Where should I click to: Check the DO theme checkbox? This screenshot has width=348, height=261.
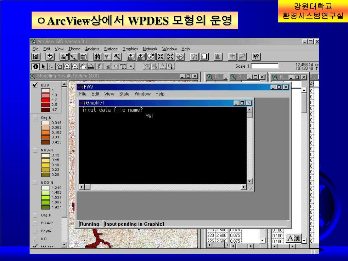click(x=35, y=239)
